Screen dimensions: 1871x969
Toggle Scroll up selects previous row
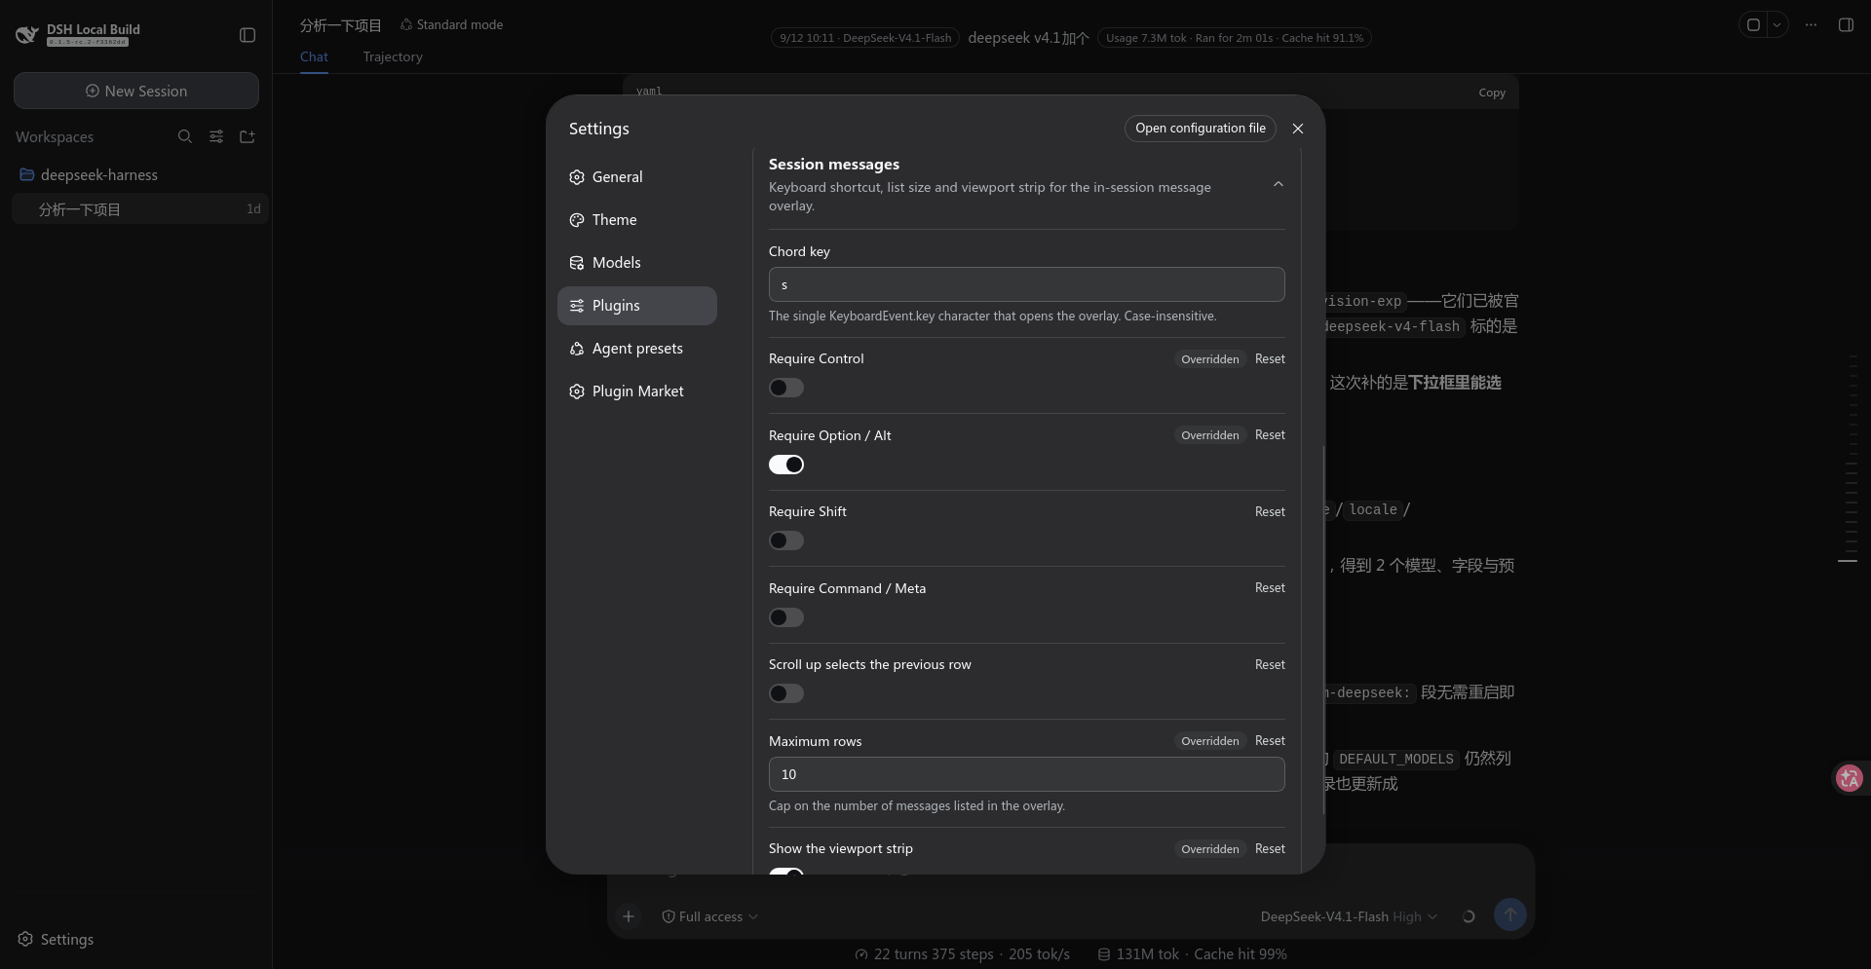click(786, 693)
